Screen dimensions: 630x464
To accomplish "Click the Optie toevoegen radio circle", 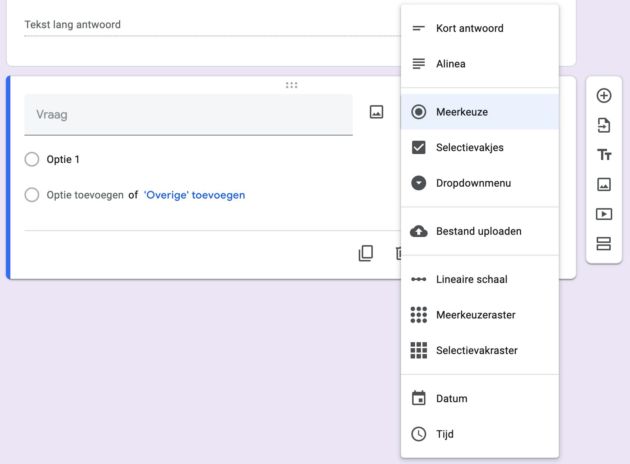I will pyautogui.click(x=32, y=195).
